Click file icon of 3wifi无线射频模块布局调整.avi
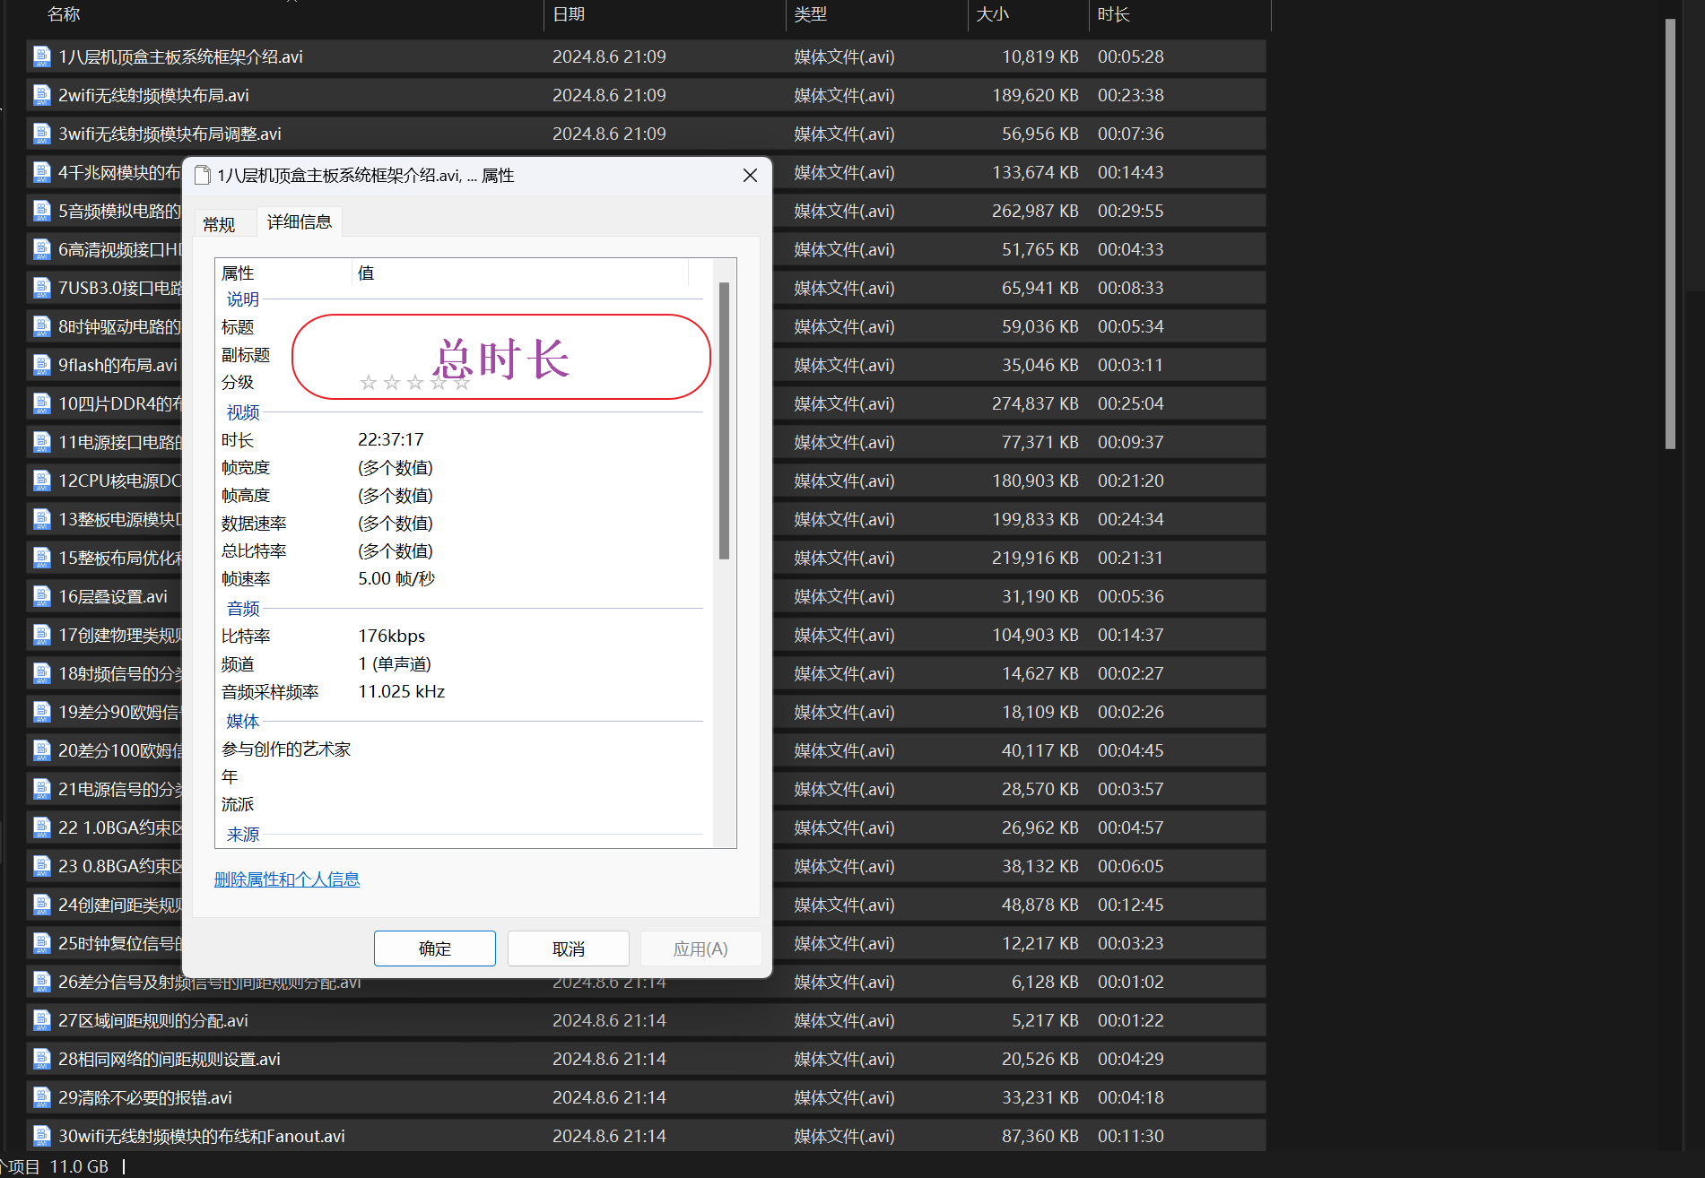The height and width of the screenshot is (1178, 1705). 41,134
